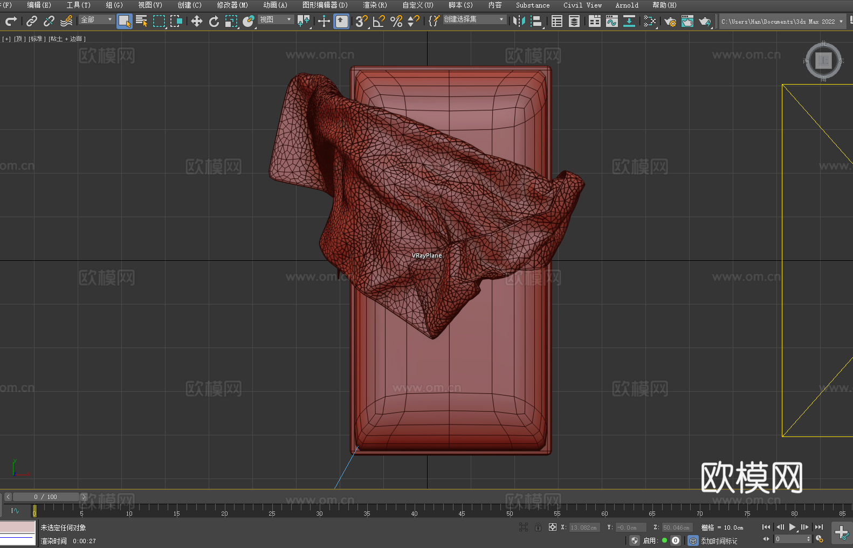Screen dimensions: 853x548
Task: Toggle Select and Manipulate mode
Action: [x=324, y=21]
